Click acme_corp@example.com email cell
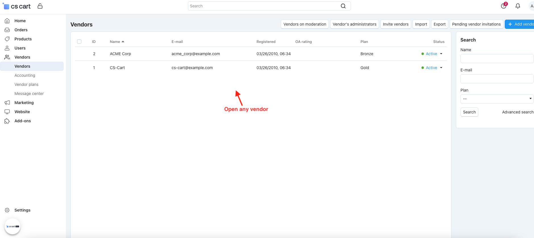The width and height of the screenshot is (534, 238). (196, 54)
